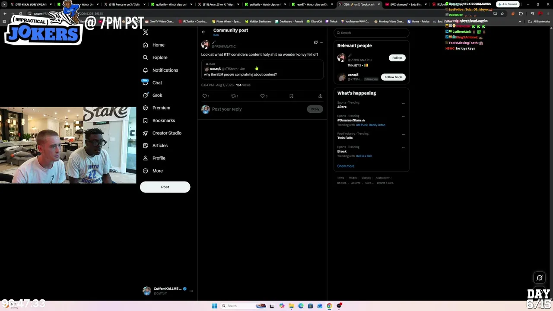Expand the More menu in sidebar
Viewport: 553px width, 311px height.
tap(153, 171)
